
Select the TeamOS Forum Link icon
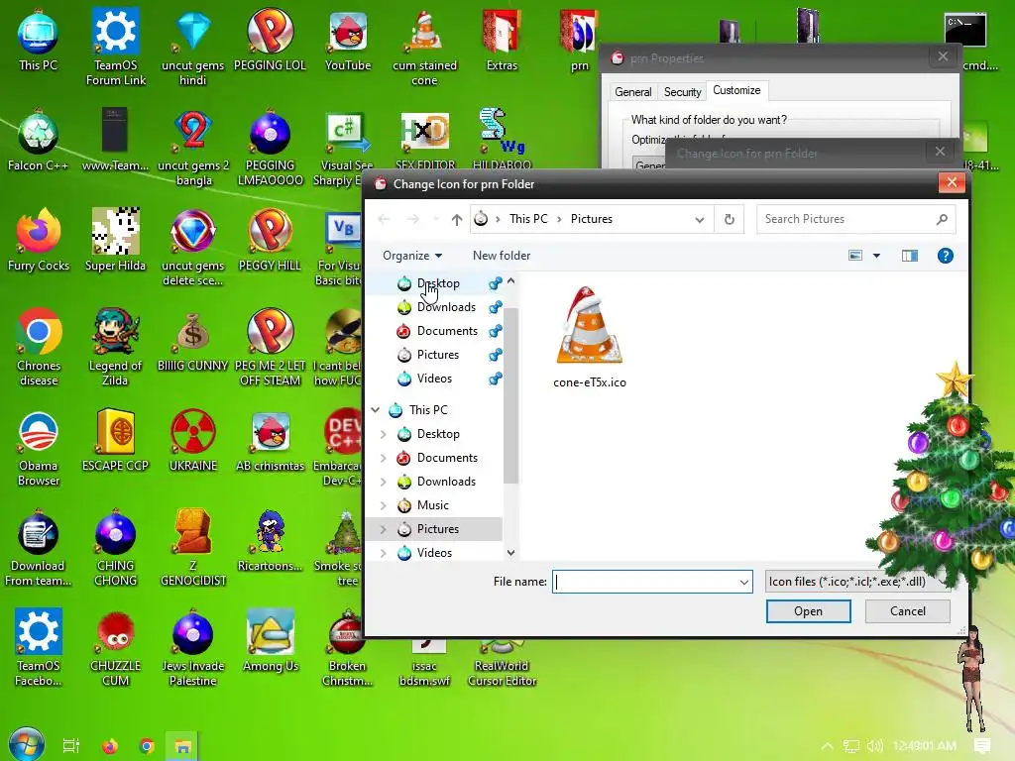tap(115, 47)
